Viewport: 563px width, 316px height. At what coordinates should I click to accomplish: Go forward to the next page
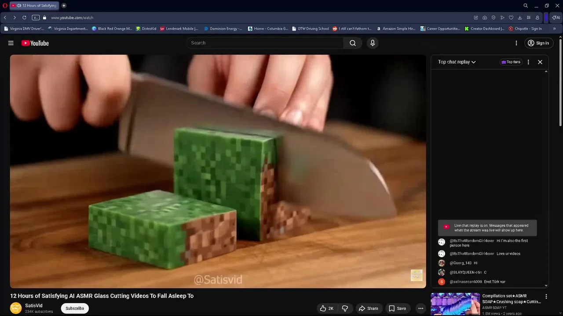coord(15,18)
